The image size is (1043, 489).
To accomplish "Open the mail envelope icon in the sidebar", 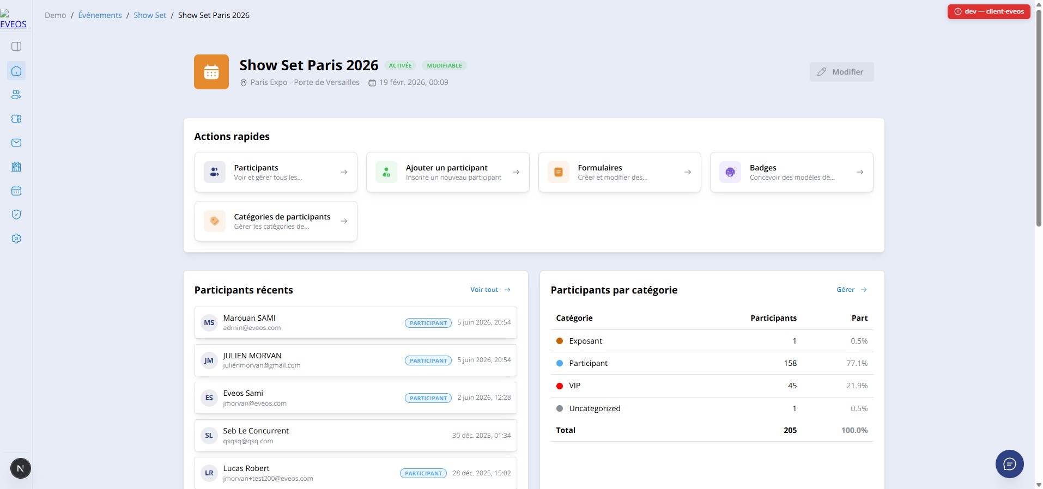I will 16,143.
